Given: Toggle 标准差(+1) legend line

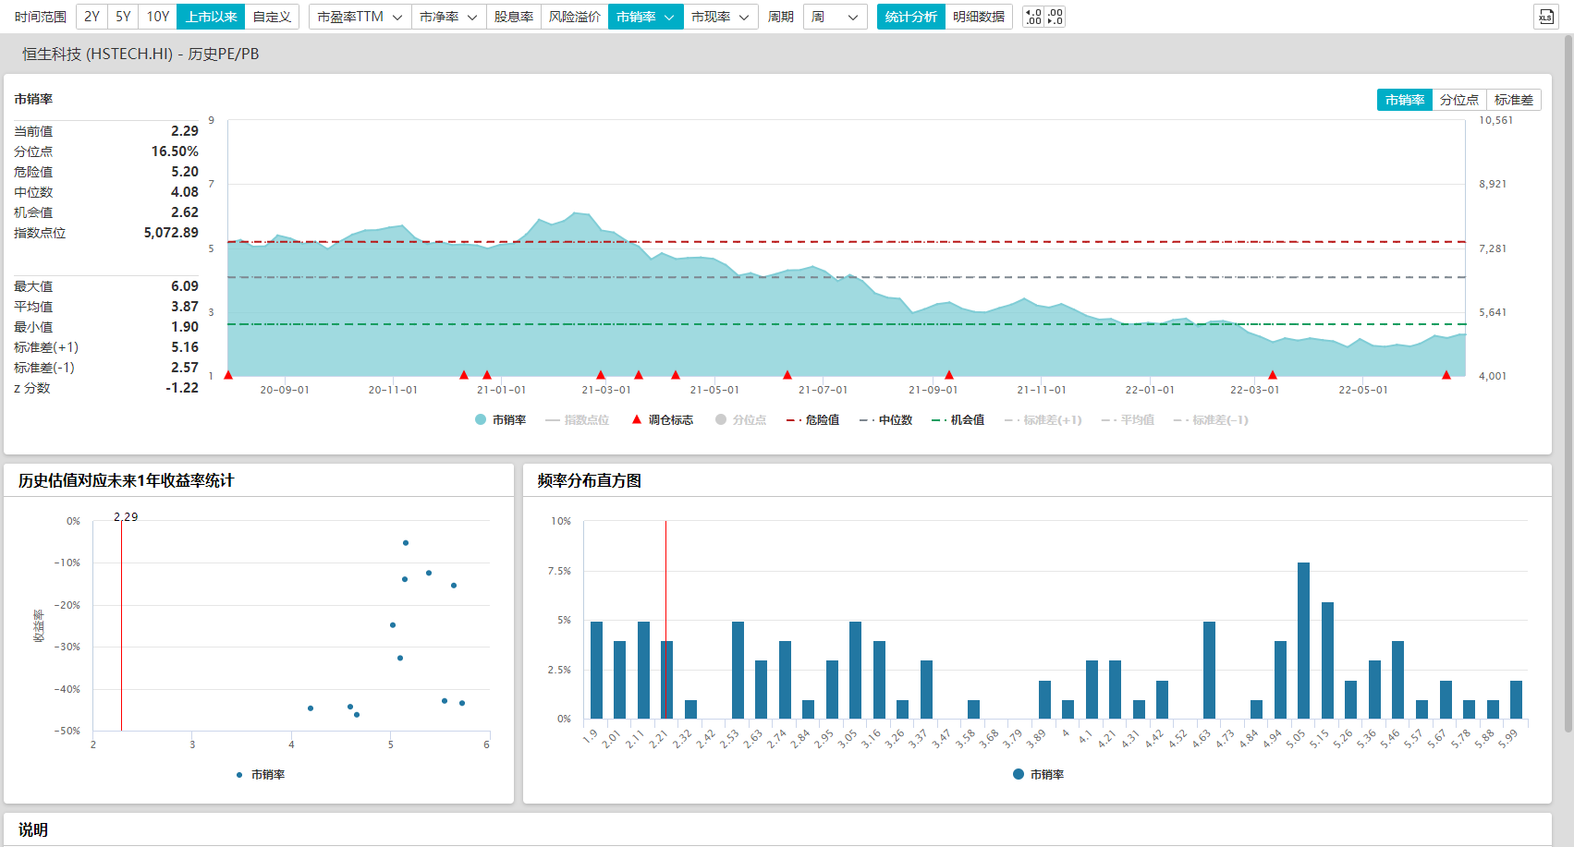Looking at the screenshot, I should point(1043,419).
